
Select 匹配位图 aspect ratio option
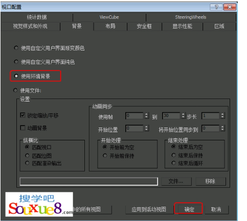click(27, 155)
